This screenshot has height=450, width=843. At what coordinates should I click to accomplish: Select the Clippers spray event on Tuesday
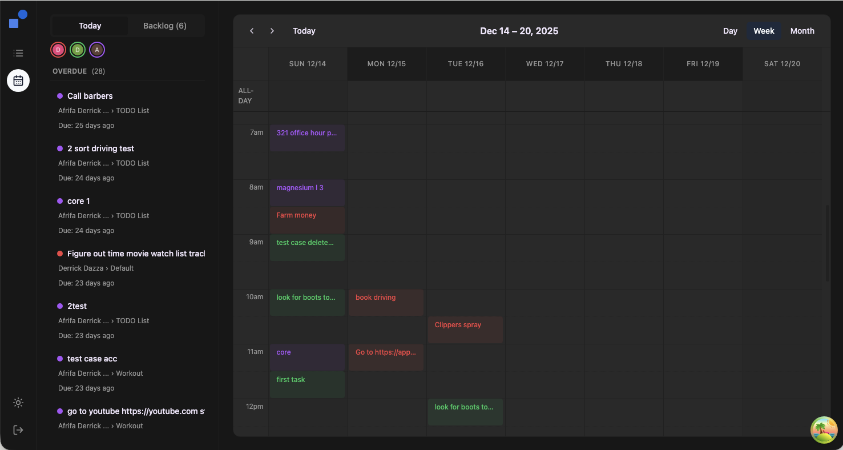click(465, 330)
